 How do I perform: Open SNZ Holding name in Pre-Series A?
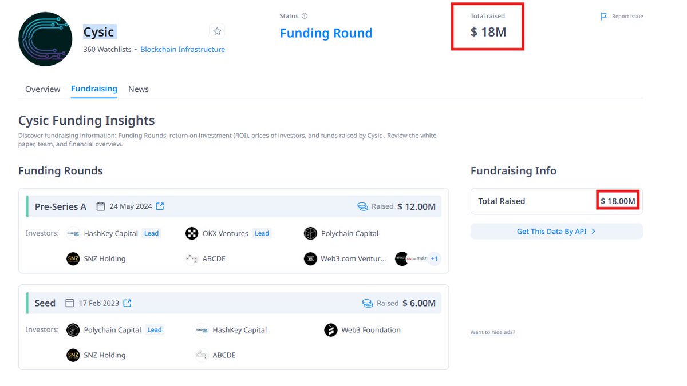pos(105,258)
